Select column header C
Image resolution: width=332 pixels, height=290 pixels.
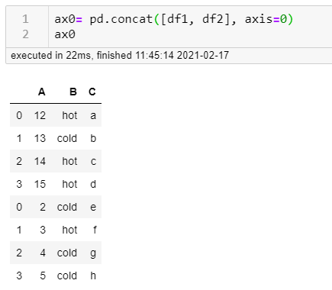(92, 92)
